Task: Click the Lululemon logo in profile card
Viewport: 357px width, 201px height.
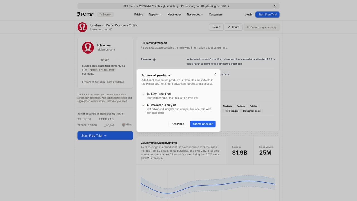Action: (88, 47)
